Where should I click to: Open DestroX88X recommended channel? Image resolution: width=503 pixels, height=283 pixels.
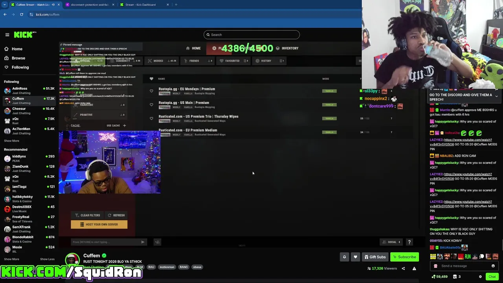click(x=28, y=209)
